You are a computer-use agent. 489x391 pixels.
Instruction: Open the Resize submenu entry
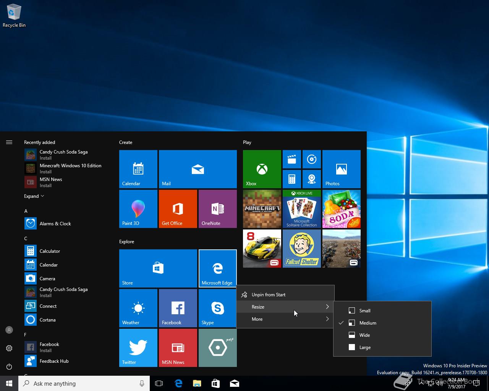click(285, 307)
